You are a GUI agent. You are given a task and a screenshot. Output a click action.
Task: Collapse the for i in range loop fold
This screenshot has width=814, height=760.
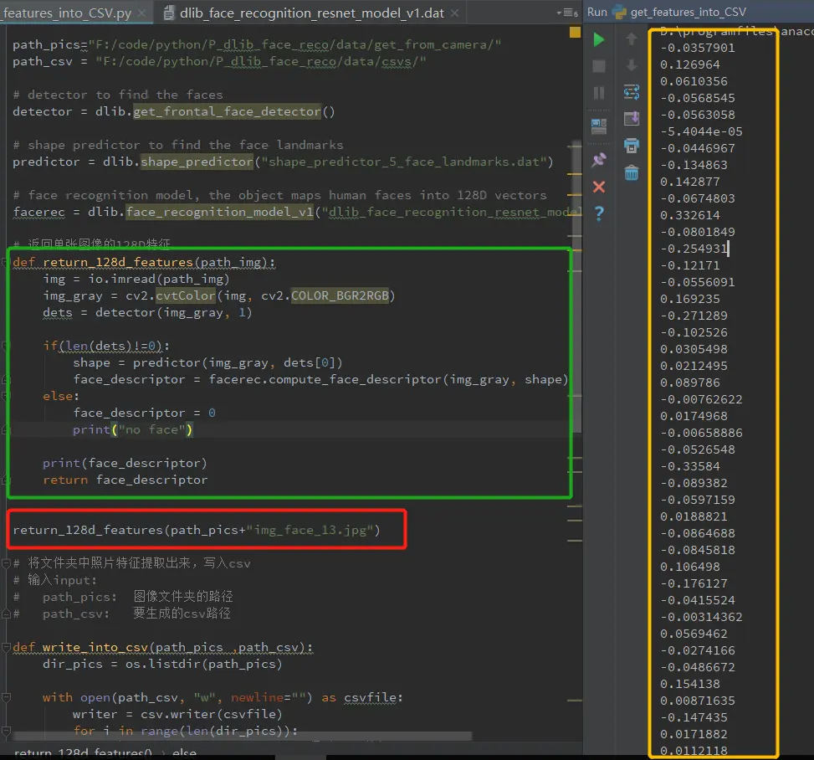[6, 731]
